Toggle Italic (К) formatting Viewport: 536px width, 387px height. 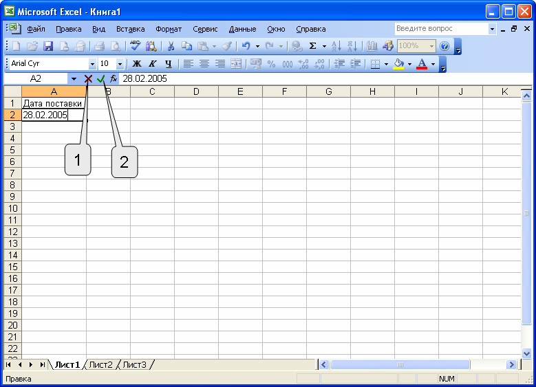point(153,64)
